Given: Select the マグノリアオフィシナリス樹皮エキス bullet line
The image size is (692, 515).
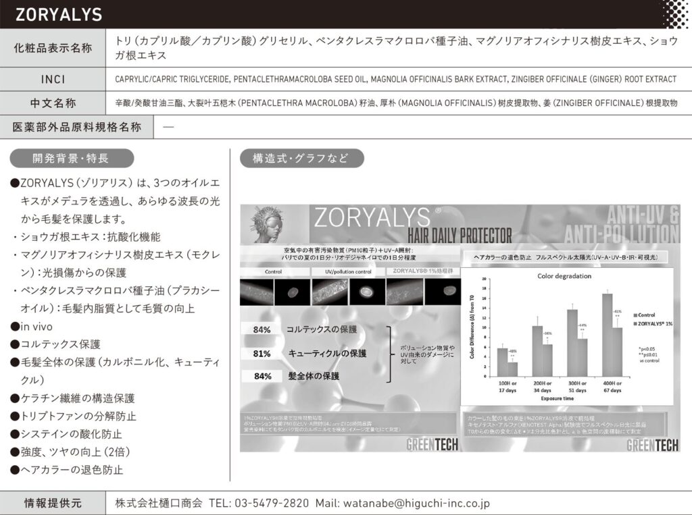Looking at the screenshot, I should 116,264.
